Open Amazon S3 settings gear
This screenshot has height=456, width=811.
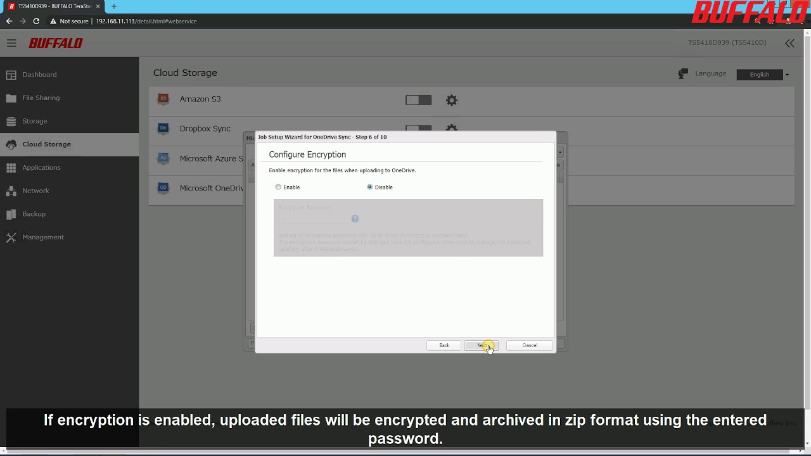point(451,100)
